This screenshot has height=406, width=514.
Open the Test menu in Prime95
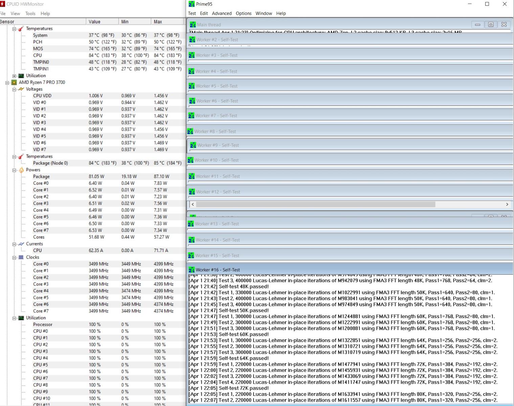point(192,14)
